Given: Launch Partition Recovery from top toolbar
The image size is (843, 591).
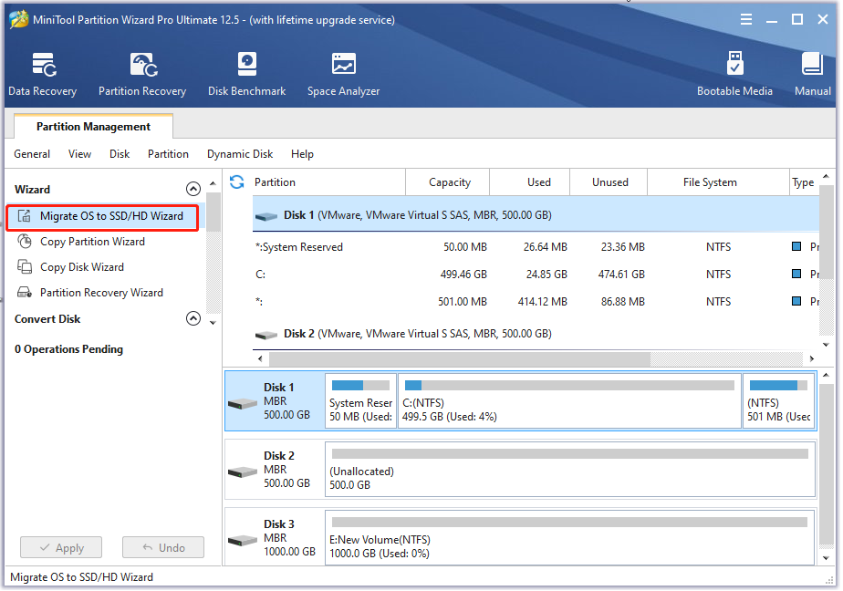Looking at the screenshot, I should 142,74.
